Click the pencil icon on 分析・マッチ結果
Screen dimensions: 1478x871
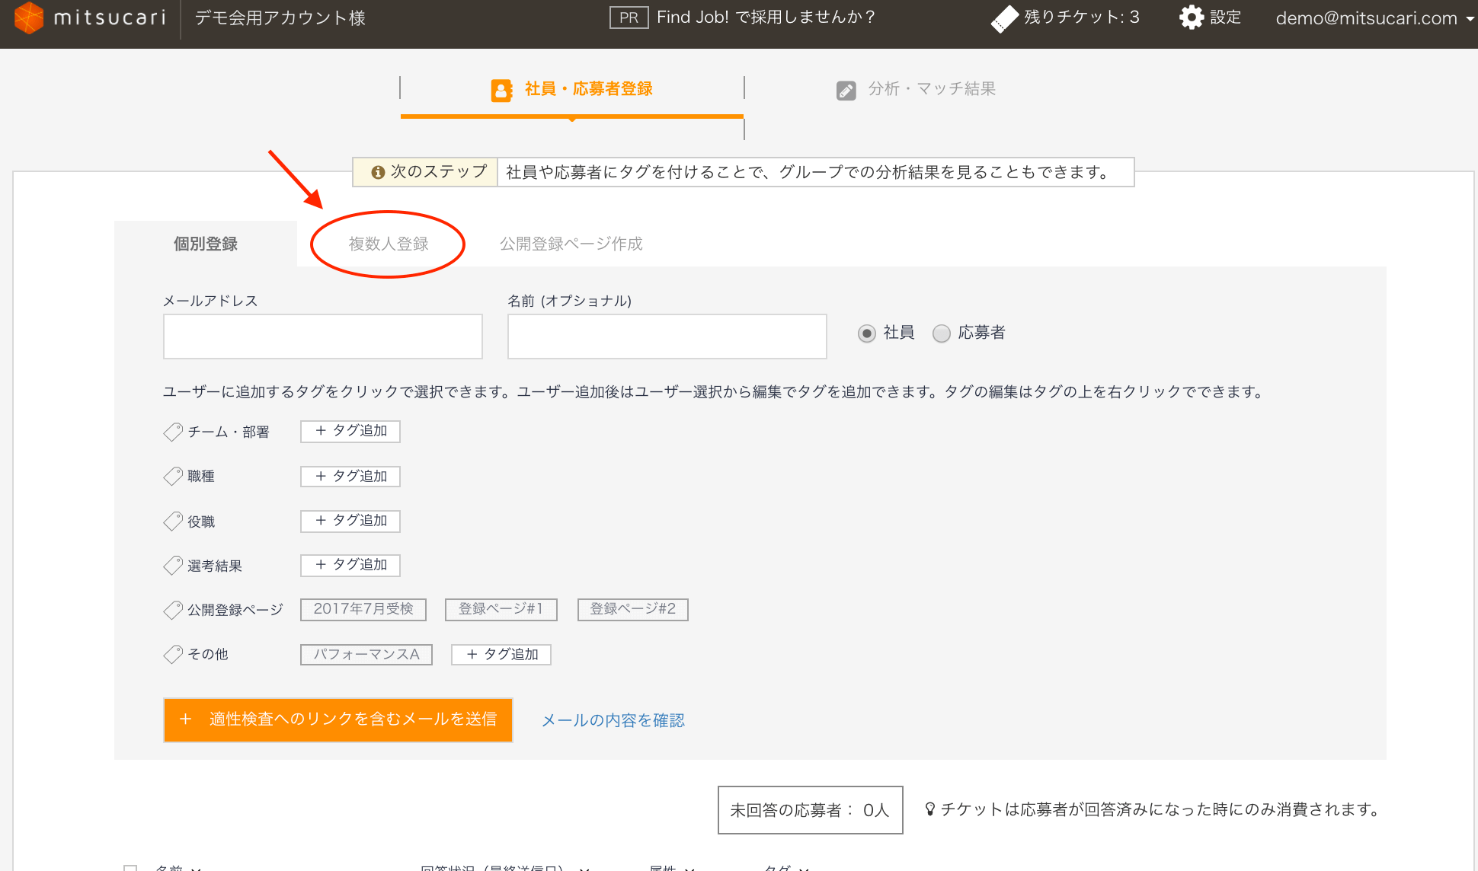point(846,89)
